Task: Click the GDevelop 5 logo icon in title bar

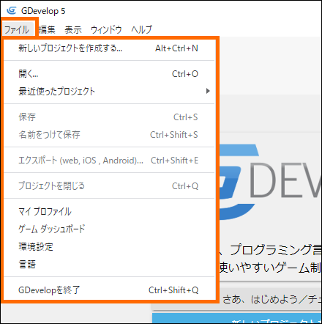Action: coord(12,10)
